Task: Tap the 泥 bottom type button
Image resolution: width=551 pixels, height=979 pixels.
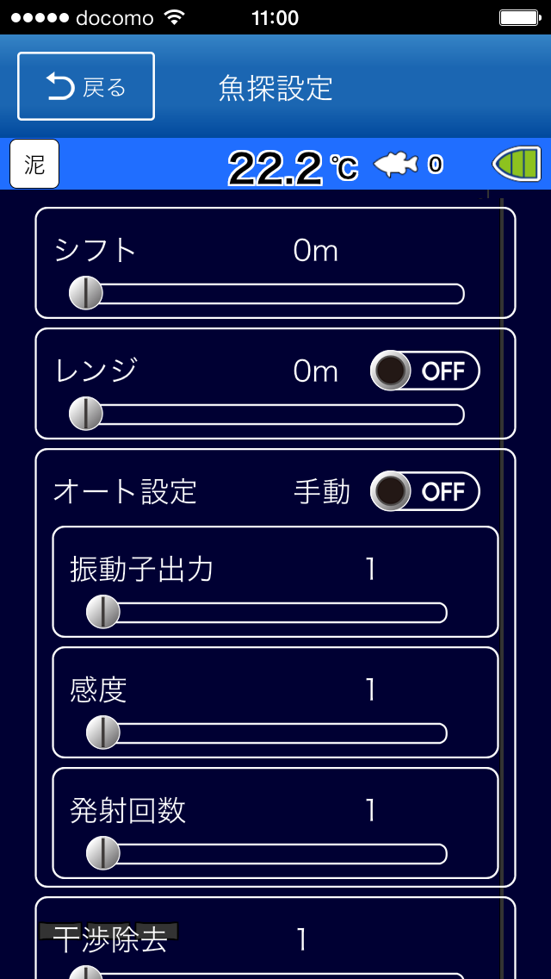Action: (x=34, y=164)
